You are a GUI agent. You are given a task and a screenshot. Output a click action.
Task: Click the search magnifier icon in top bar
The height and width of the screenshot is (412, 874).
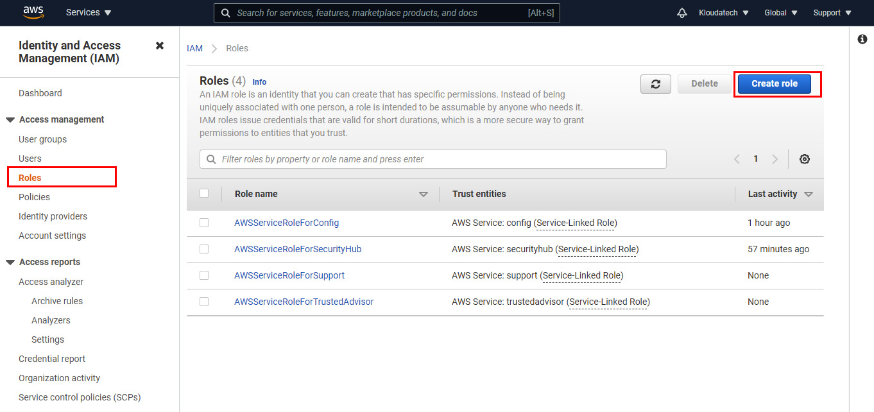pos(225,13)
